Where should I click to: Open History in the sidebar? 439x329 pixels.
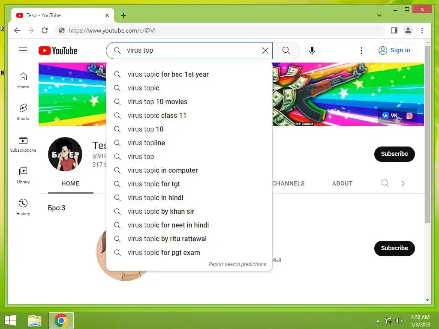pos(23,207)
